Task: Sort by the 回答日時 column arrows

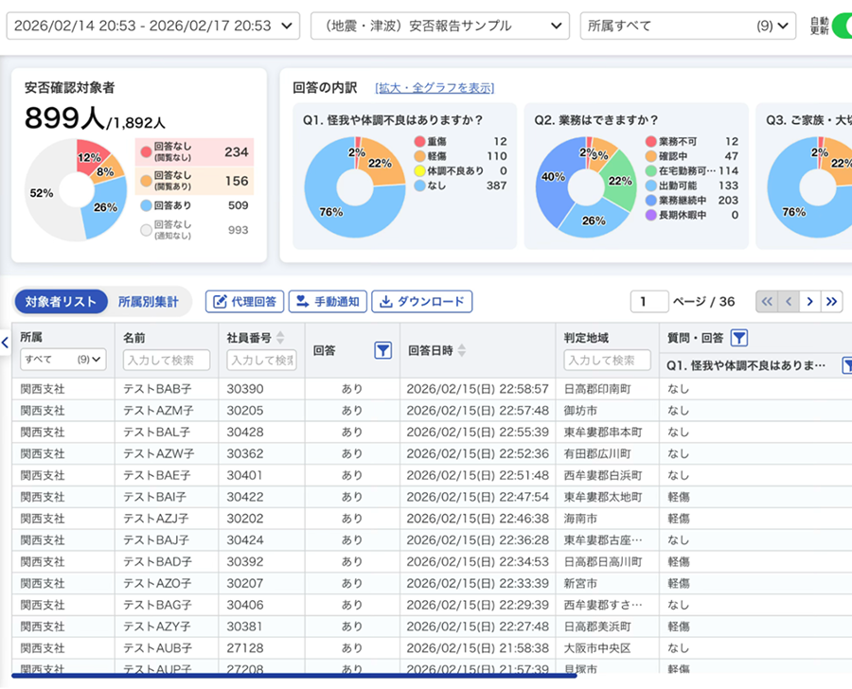Action: click(x=461, y=350)
